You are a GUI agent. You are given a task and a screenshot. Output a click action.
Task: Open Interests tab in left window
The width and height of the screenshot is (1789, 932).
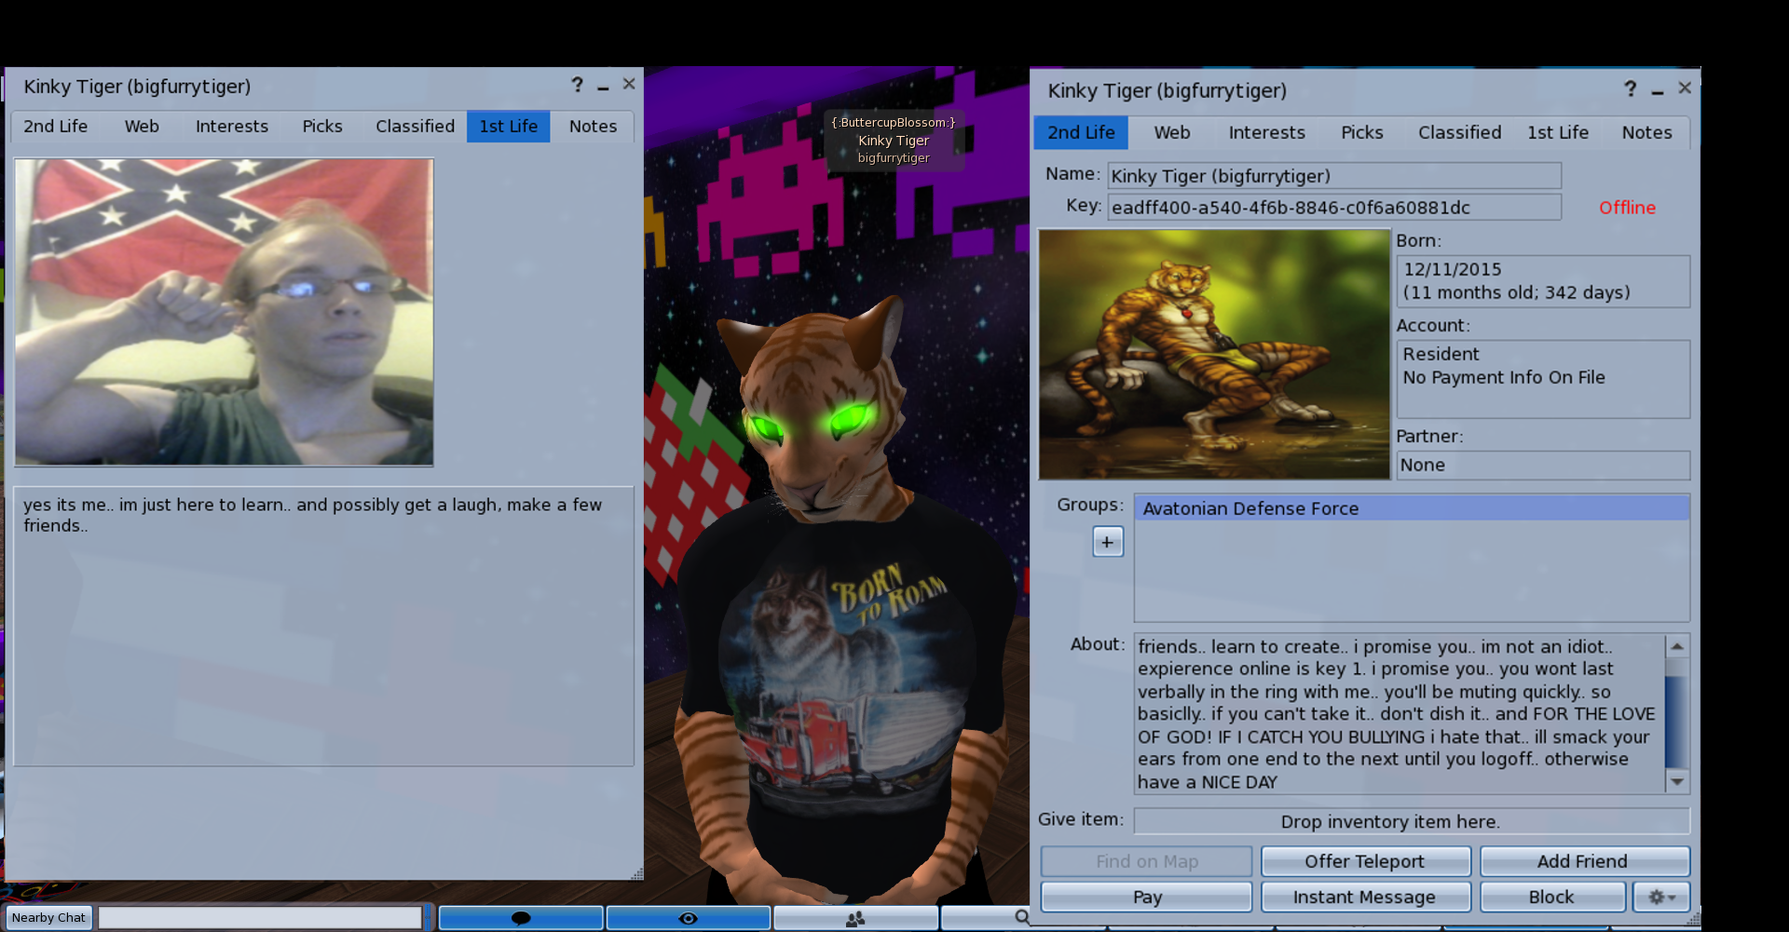[231, 126]
